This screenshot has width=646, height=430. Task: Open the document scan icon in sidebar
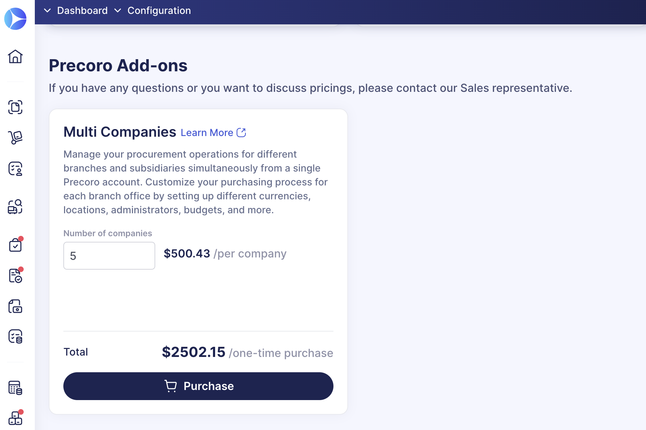15,107
